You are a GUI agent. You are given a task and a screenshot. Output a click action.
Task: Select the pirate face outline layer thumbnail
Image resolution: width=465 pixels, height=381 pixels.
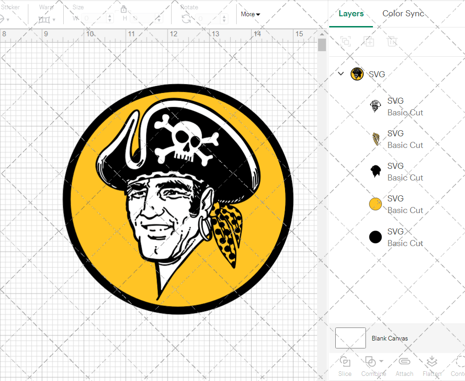pyautogui.click(x=375, y=106)
